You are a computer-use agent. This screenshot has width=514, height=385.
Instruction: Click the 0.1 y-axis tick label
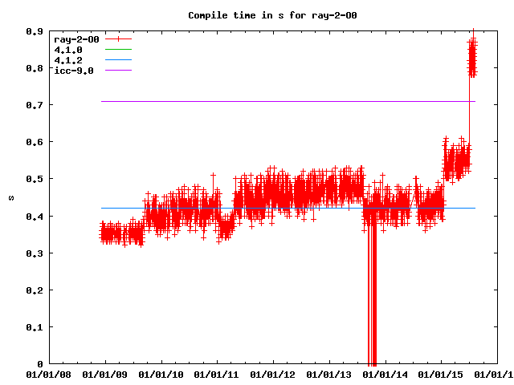click(35, 327)
